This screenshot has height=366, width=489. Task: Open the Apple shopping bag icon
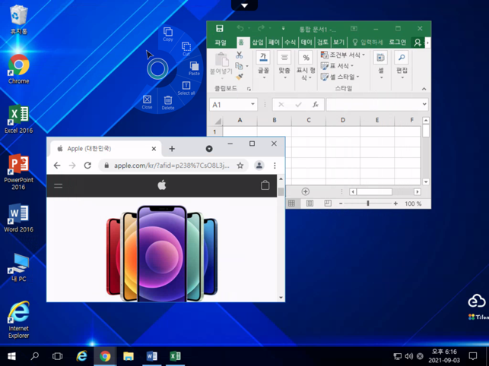pyautogui.click(x=265, y=185)
